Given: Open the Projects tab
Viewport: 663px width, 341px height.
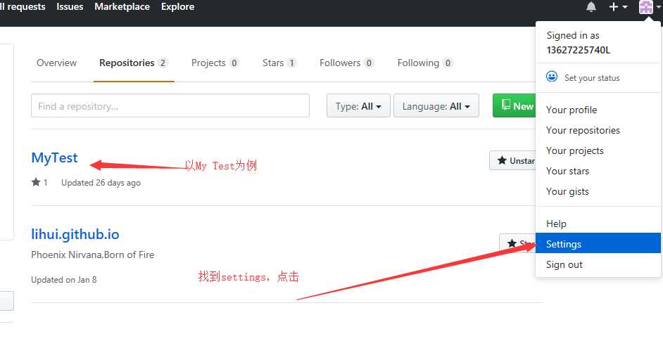Looking at the screenshot, I should click(215, 63).
